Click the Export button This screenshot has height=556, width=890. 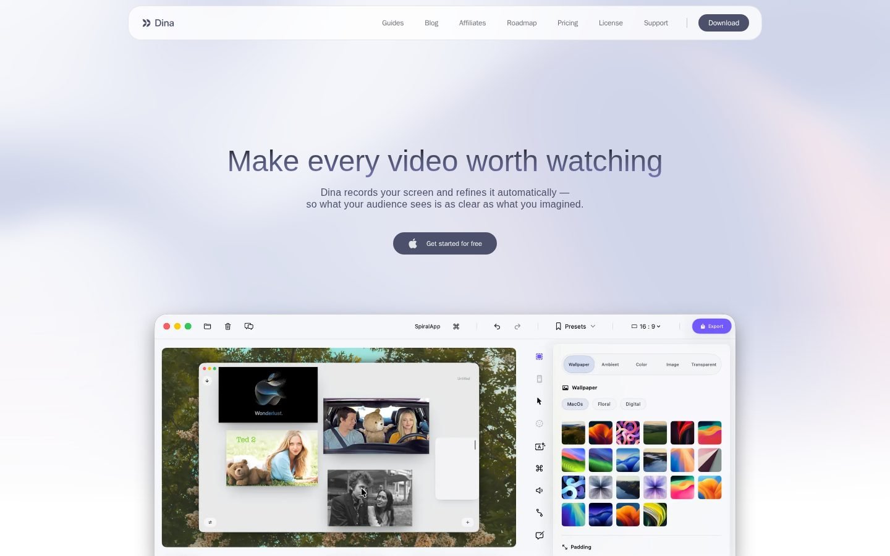pyautogui.click(x=712, y=326)
